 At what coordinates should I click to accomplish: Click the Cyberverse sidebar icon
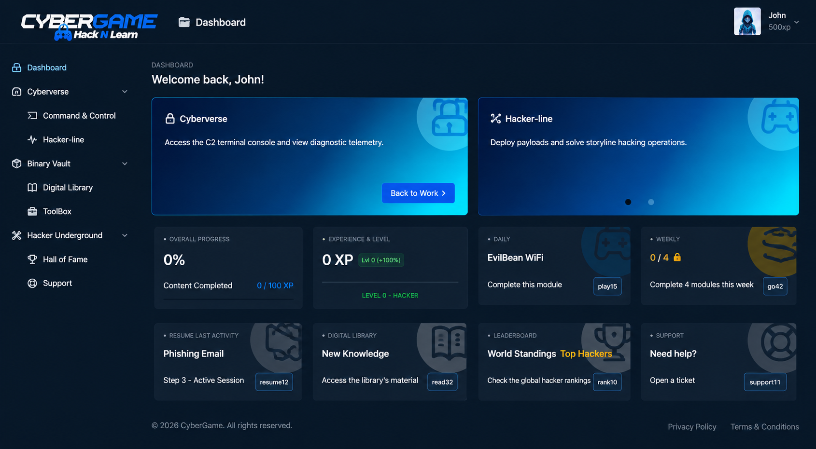click(17, 92)
